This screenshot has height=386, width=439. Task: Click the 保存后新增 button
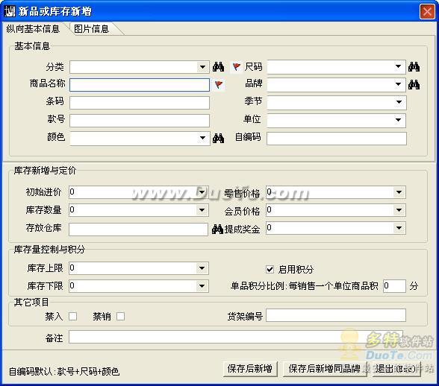coord(250,369)
